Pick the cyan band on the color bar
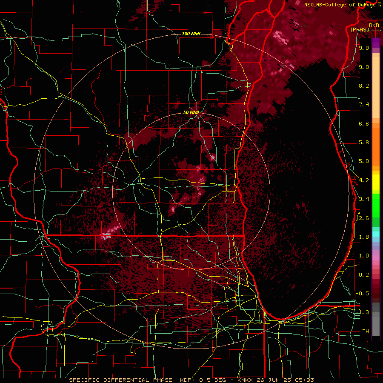383x383 pixels. (x=376, y=234)
